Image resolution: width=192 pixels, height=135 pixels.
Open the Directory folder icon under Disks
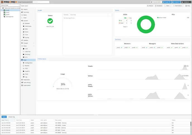[24, 54]
